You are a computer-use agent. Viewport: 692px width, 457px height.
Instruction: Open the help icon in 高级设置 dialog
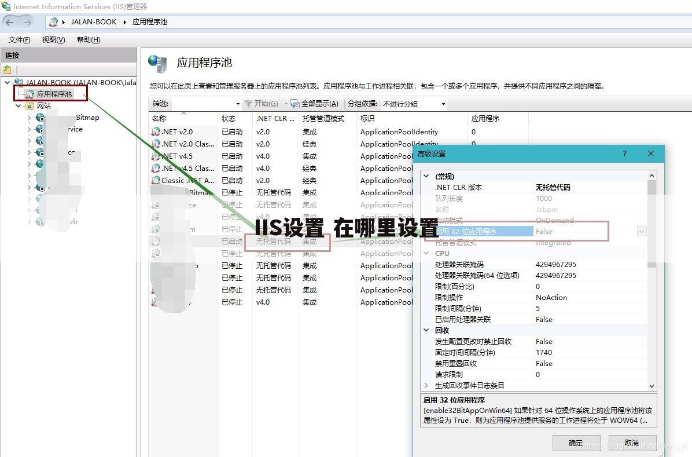coord(624,153)
